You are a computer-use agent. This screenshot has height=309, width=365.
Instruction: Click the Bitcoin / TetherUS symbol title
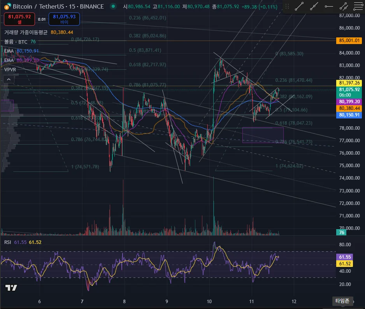[58, 6]
